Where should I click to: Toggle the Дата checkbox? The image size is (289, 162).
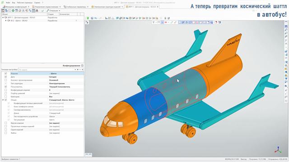click(6, 77)
